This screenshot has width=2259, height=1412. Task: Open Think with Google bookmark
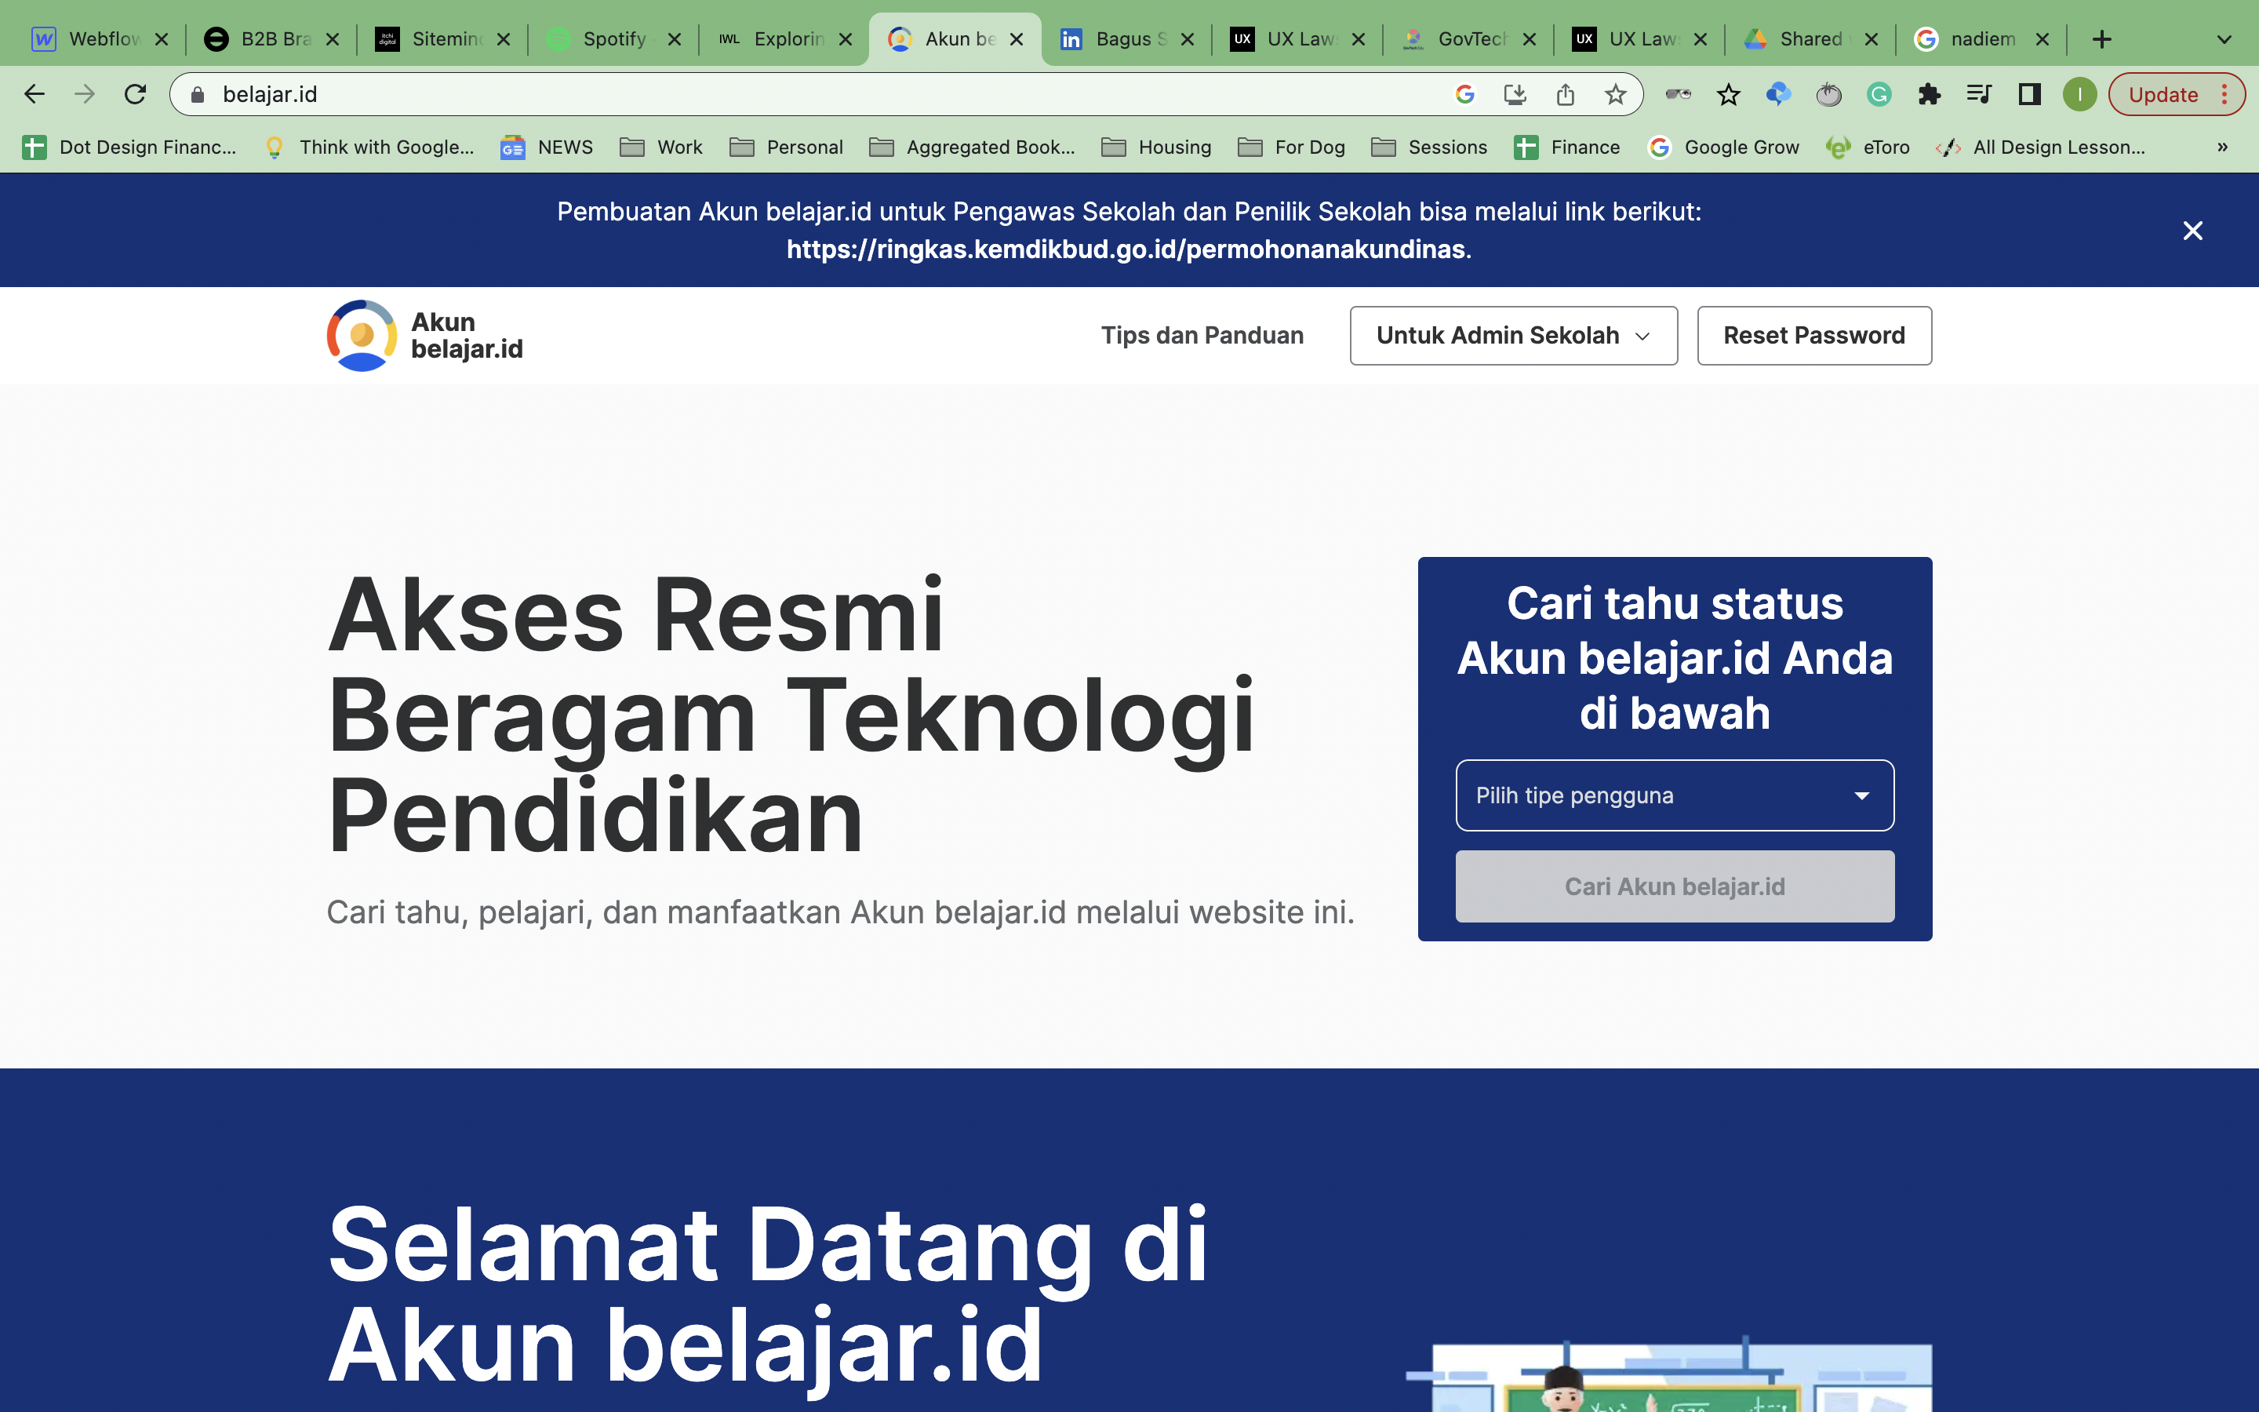click(369, 147)
